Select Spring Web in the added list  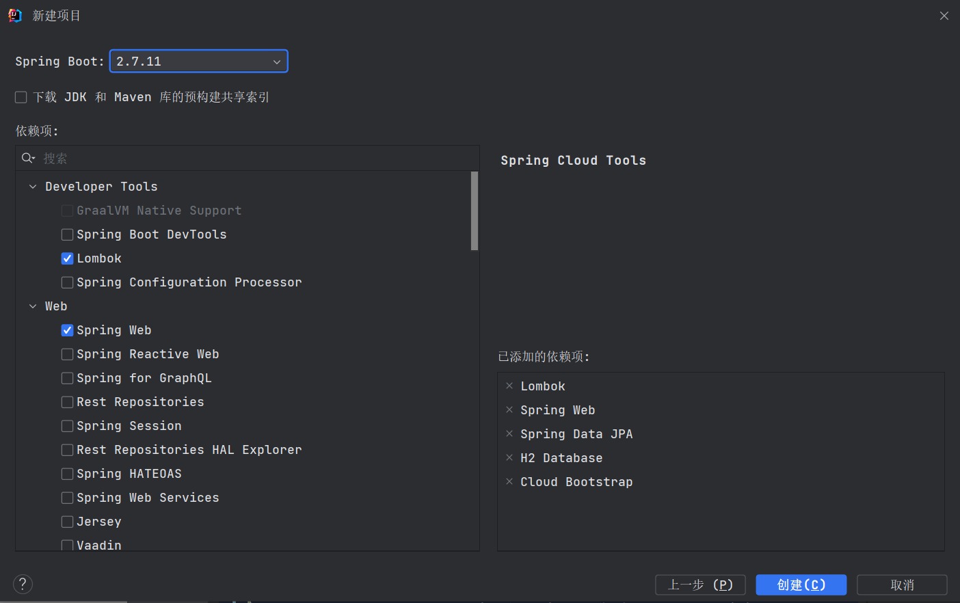[x=557, y=410]
